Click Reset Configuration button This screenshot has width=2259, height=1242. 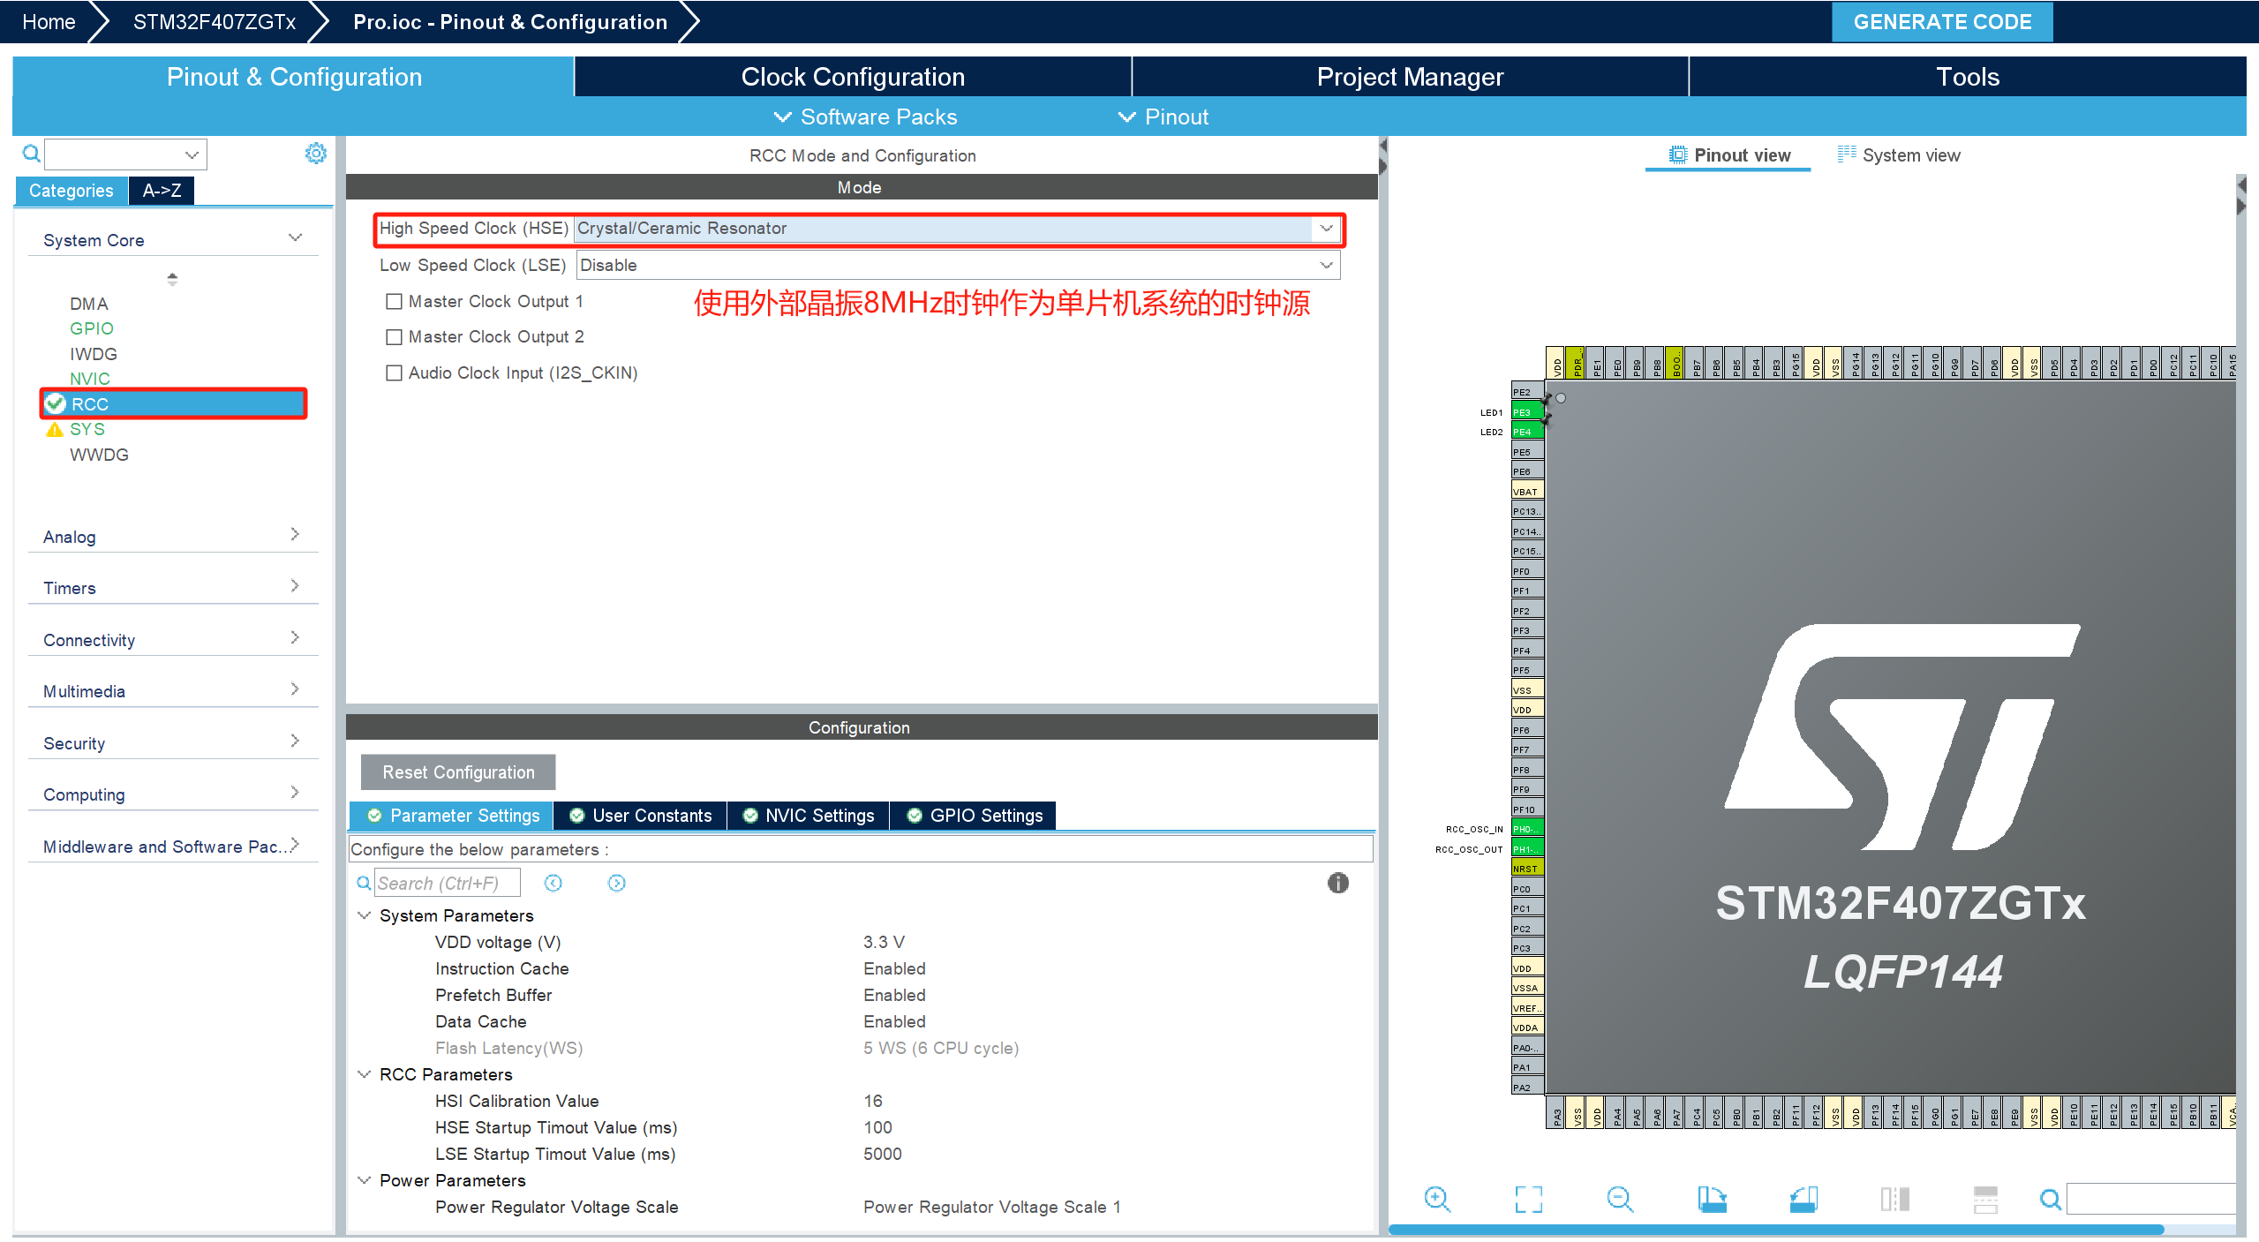[458, 772]
